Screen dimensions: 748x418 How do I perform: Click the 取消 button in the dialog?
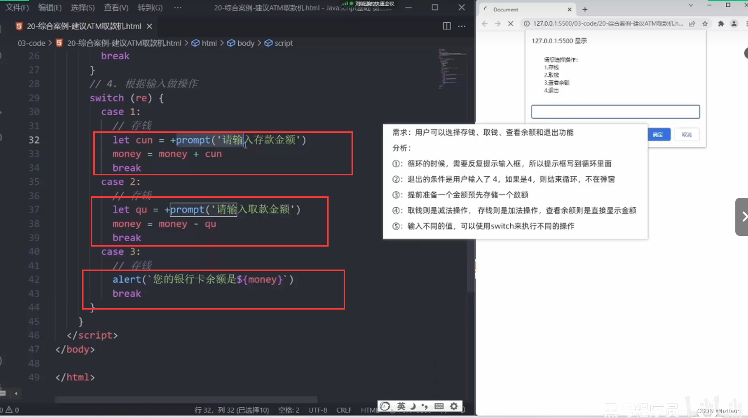pos(686,134)
